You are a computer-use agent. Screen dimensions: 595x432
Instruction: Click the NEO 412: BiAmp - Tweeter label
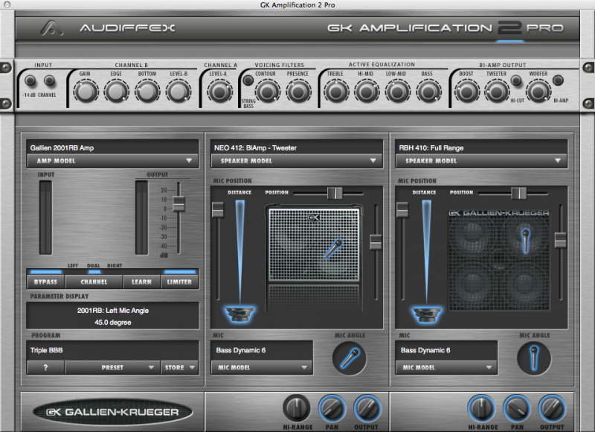[x=255, y=147]
